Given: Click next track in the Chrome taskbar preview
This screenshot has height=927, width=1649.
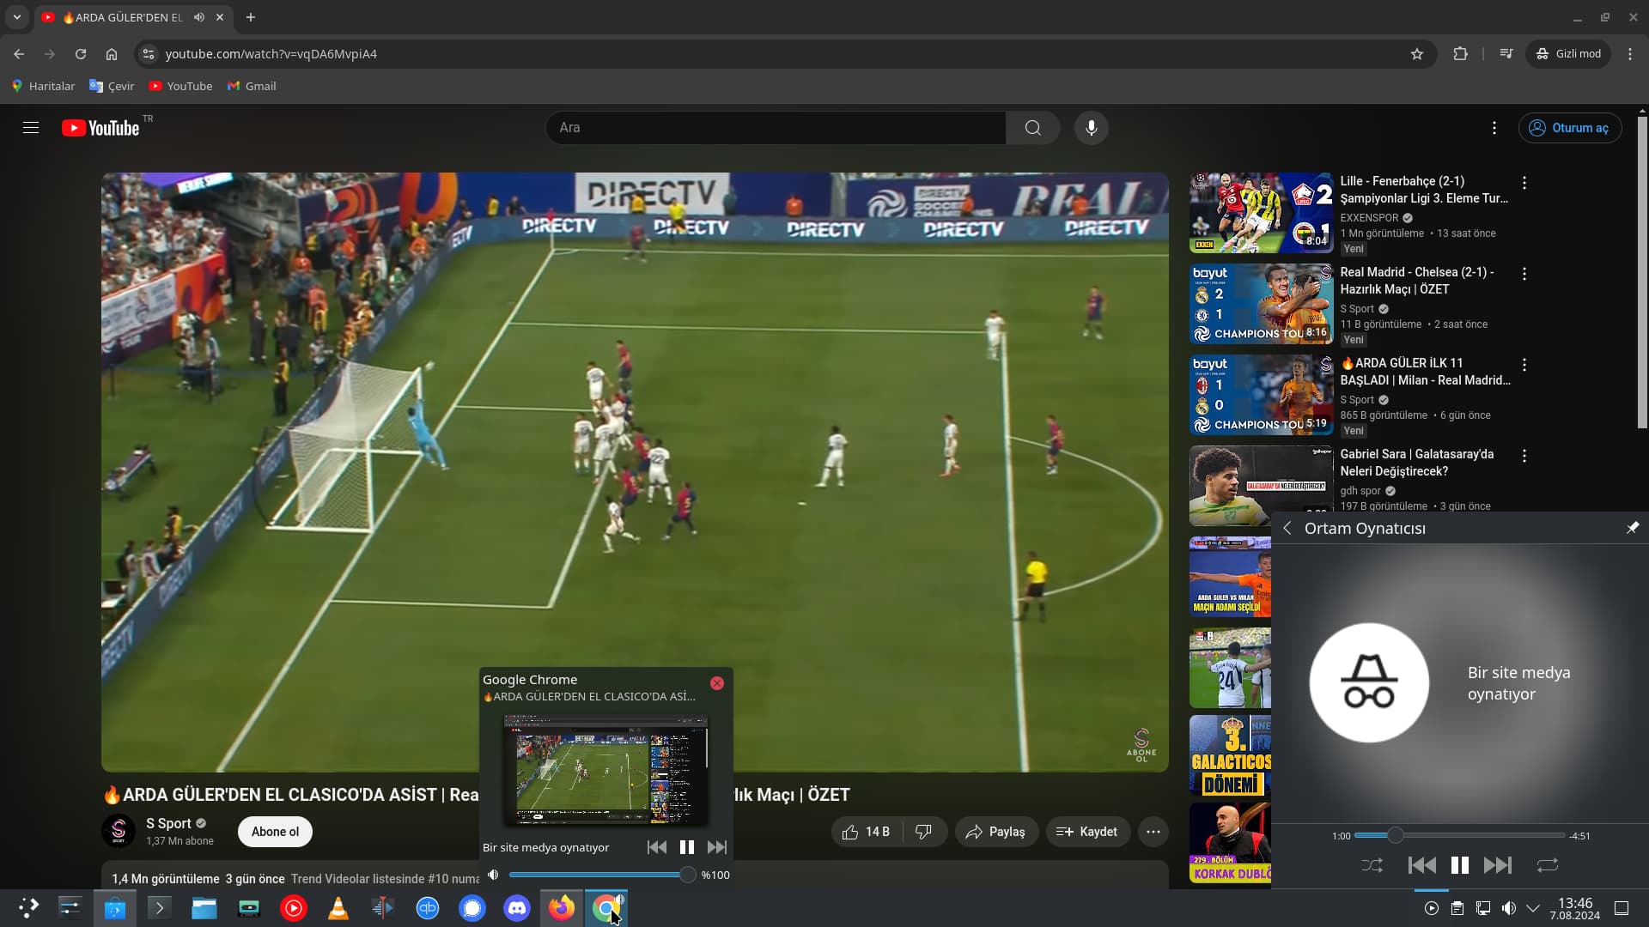Looking at the screenshot, I should click(x=717, y=847).
